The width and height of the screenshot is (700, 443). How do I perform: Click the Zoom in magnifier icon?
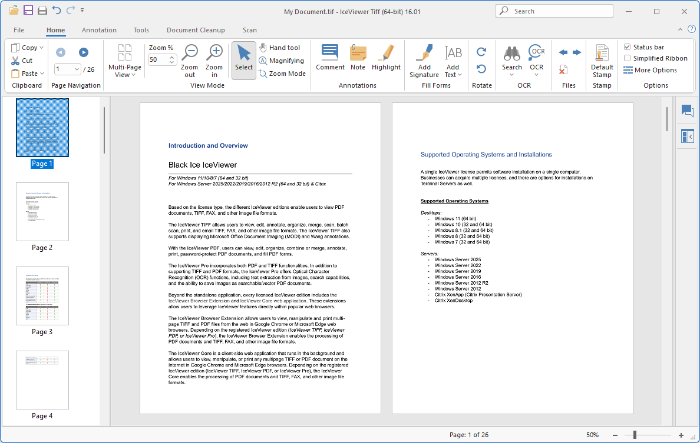click(214, 54)
